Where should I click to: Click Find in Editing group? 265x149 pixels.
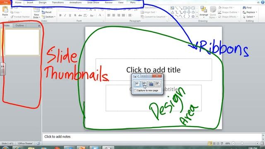click(x=247, y=7)
